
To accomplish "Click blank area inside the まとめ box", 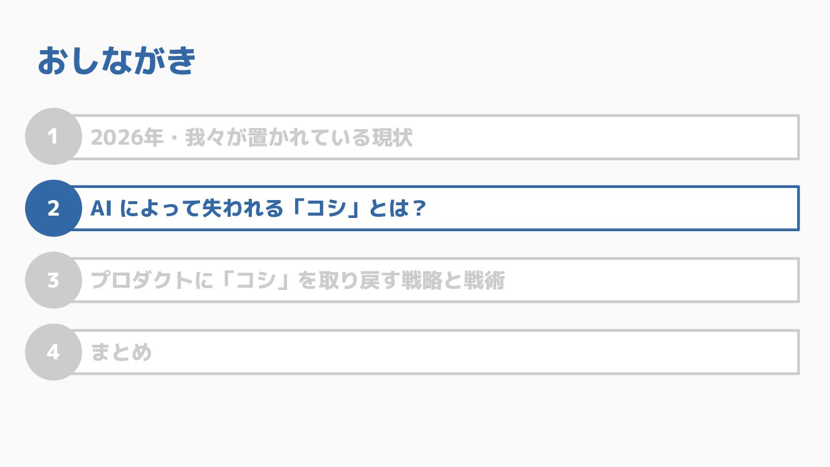I will click(473, 352).
